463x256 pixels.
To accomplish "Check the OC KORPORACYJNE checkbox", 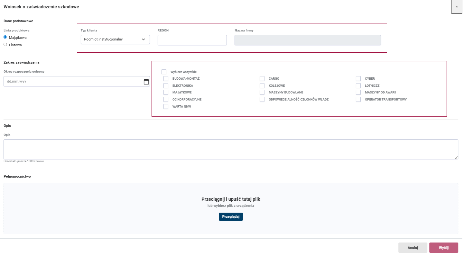I will click(166, 100).
